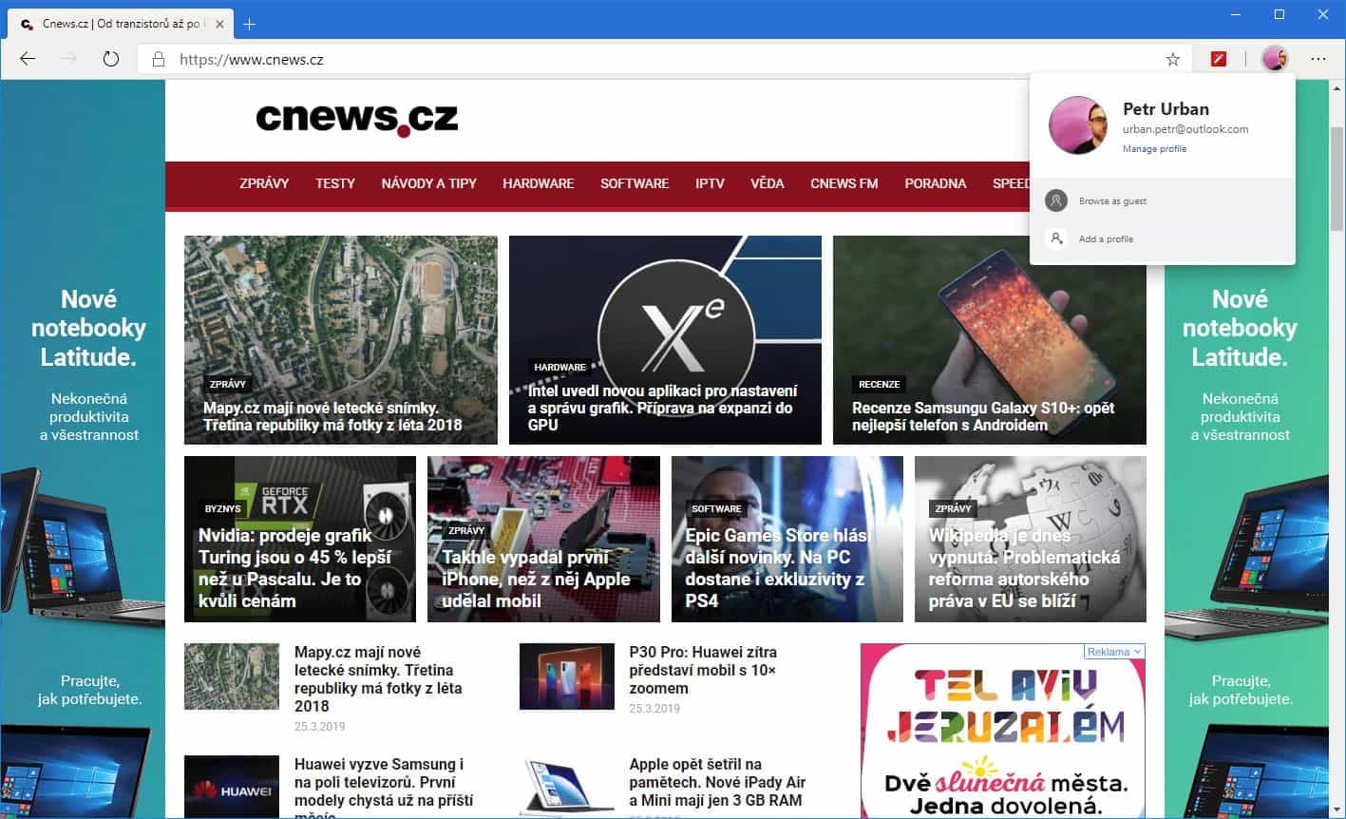Image resolution: width=1346 pixels, height=819 pixels.
Task: Open the Mapy.cz aerial photos featured article
Action: coord(341,340)
